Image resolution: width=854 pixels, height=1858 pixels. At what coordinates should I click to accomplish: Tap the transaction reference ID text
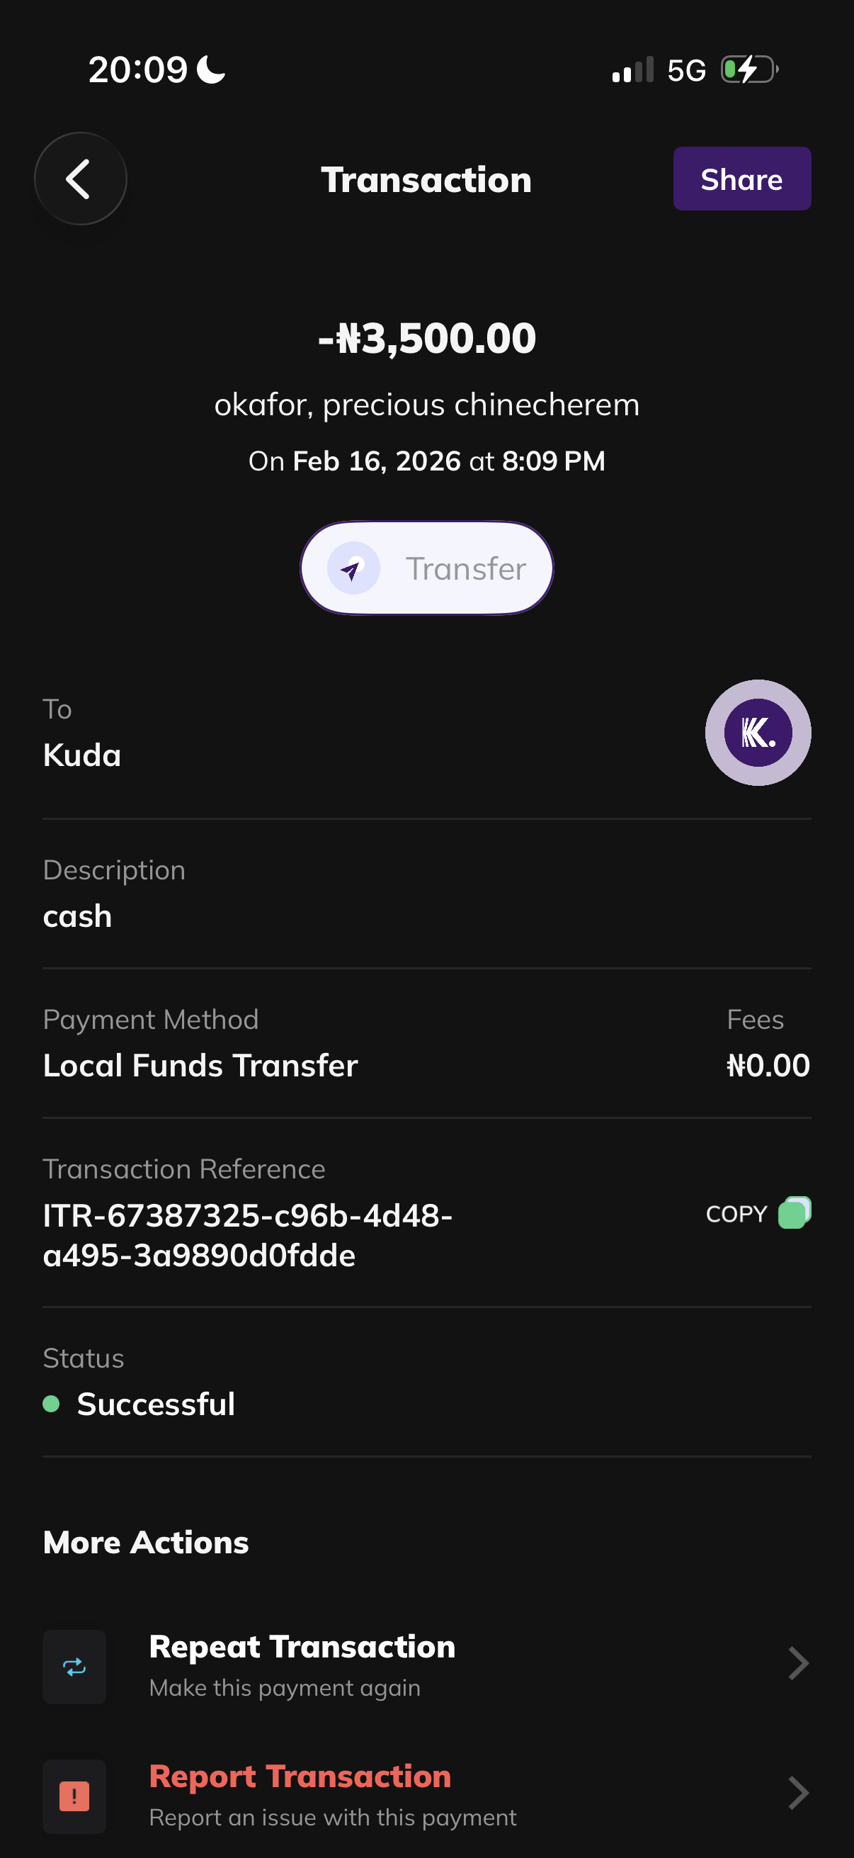(247, 1236)
